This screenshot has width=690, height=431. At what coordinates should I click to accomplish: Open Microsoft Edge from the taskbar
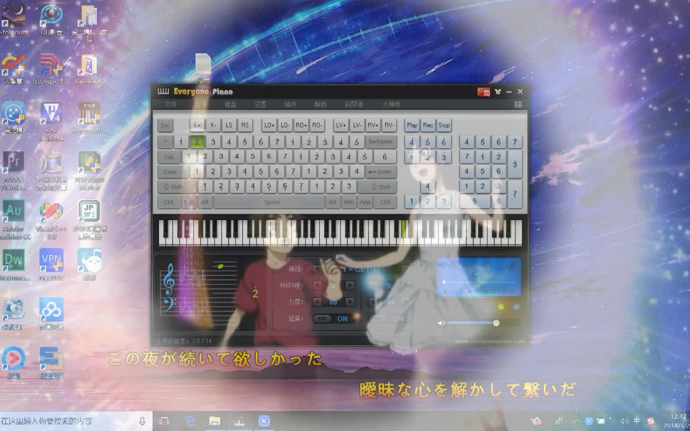tap(190, 420)
